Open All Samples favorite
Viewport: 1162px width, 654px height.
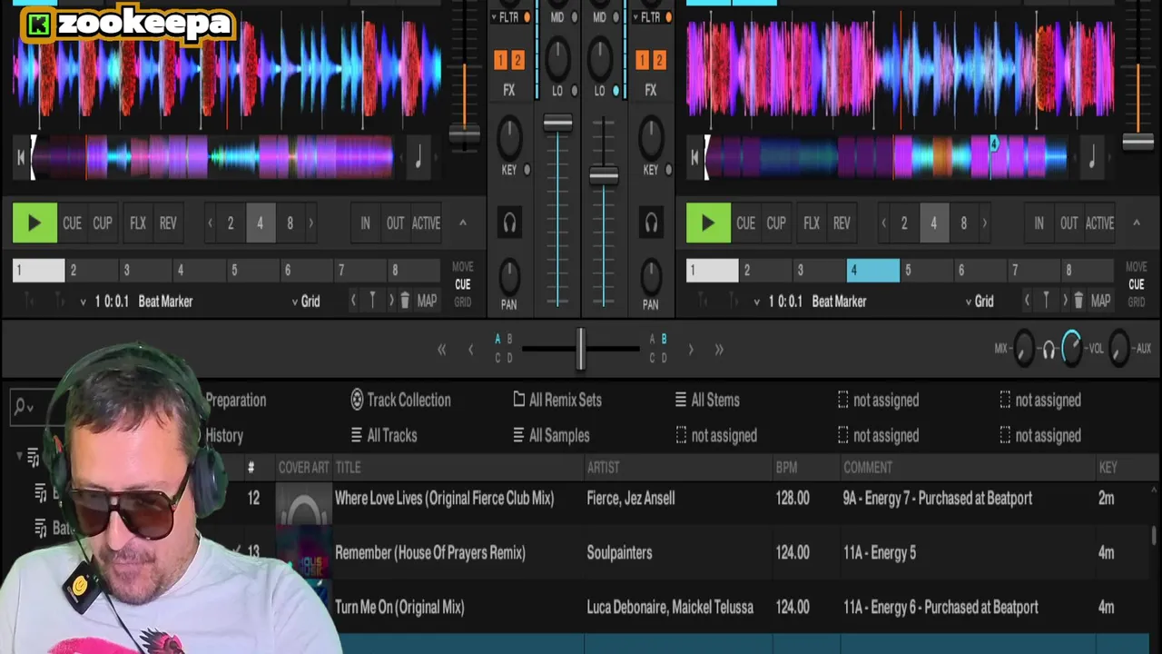[x=551, y=436]
